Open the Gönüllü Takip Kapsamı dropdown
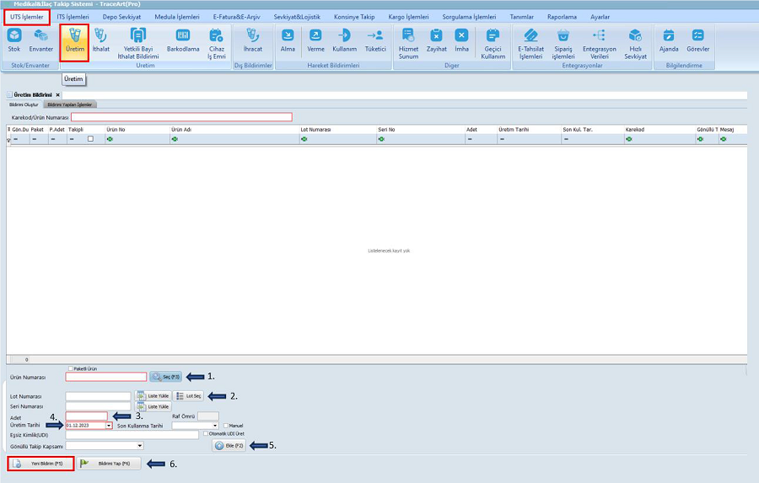Screen dimensions: 759x483 [x=139, y=445]
